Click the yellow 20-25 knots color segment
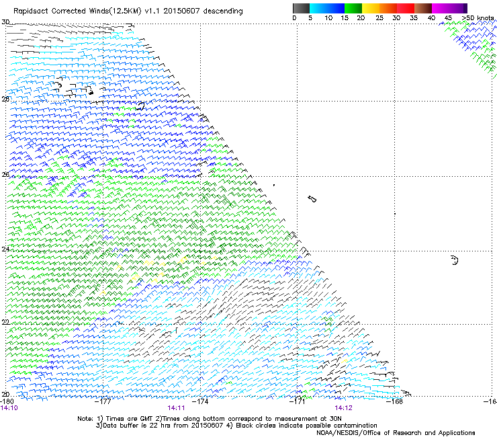The image size is (497, 437). (371, 8)
